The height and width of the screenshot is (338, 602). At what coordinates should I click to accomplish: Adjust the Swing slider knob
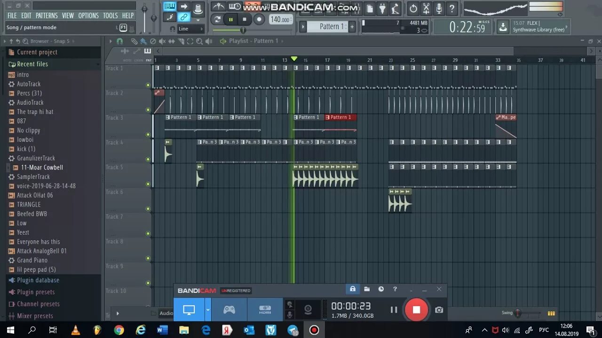click(518, 313)
